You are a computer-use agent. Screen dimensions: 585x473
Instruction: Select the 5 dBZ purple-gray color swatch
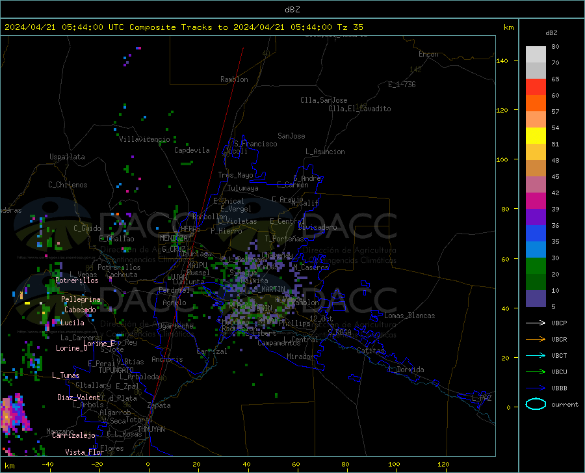click(536, 298)
